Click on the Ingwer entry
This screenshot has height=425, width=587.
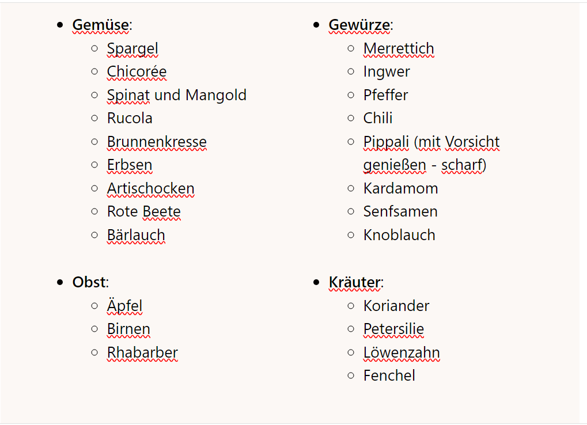coord(387,72)
